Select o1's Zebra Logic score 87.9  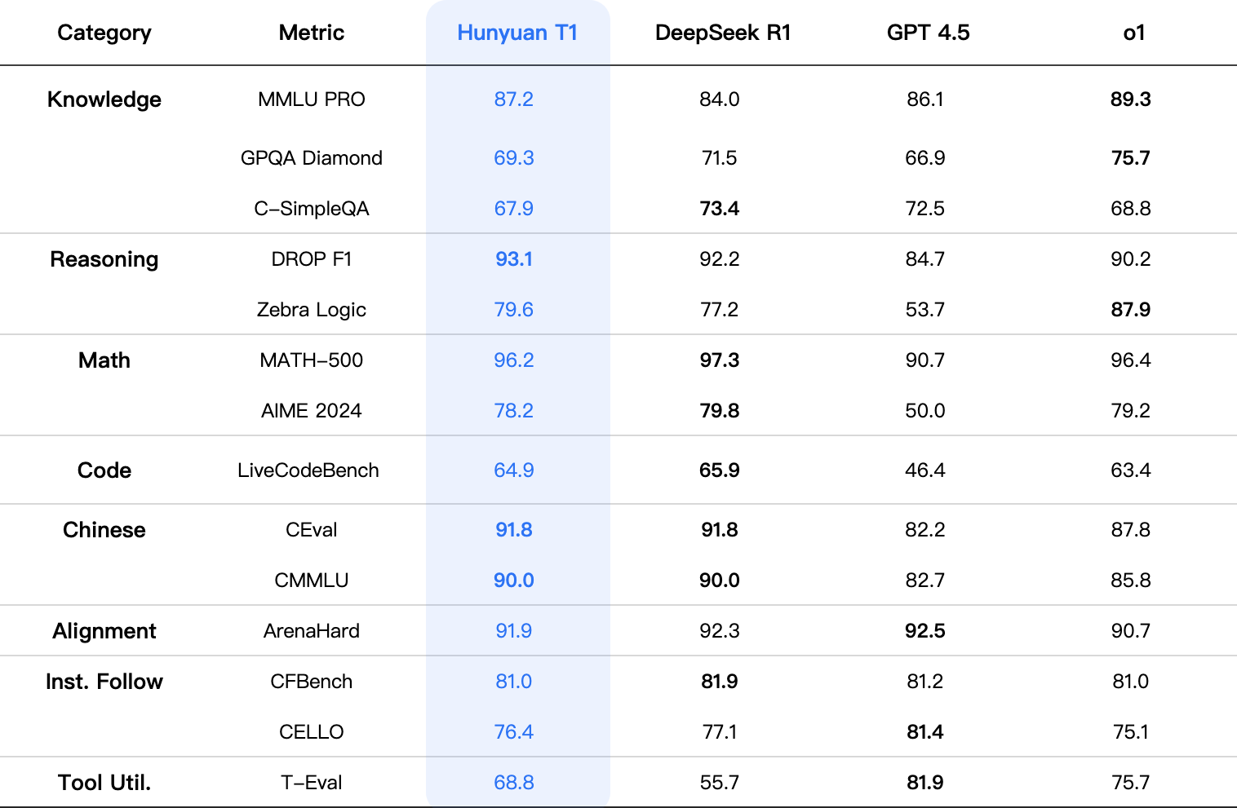1131,310
